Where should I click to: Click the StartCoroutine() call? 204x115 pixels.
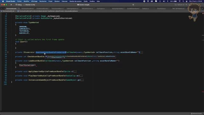point(27,65)
